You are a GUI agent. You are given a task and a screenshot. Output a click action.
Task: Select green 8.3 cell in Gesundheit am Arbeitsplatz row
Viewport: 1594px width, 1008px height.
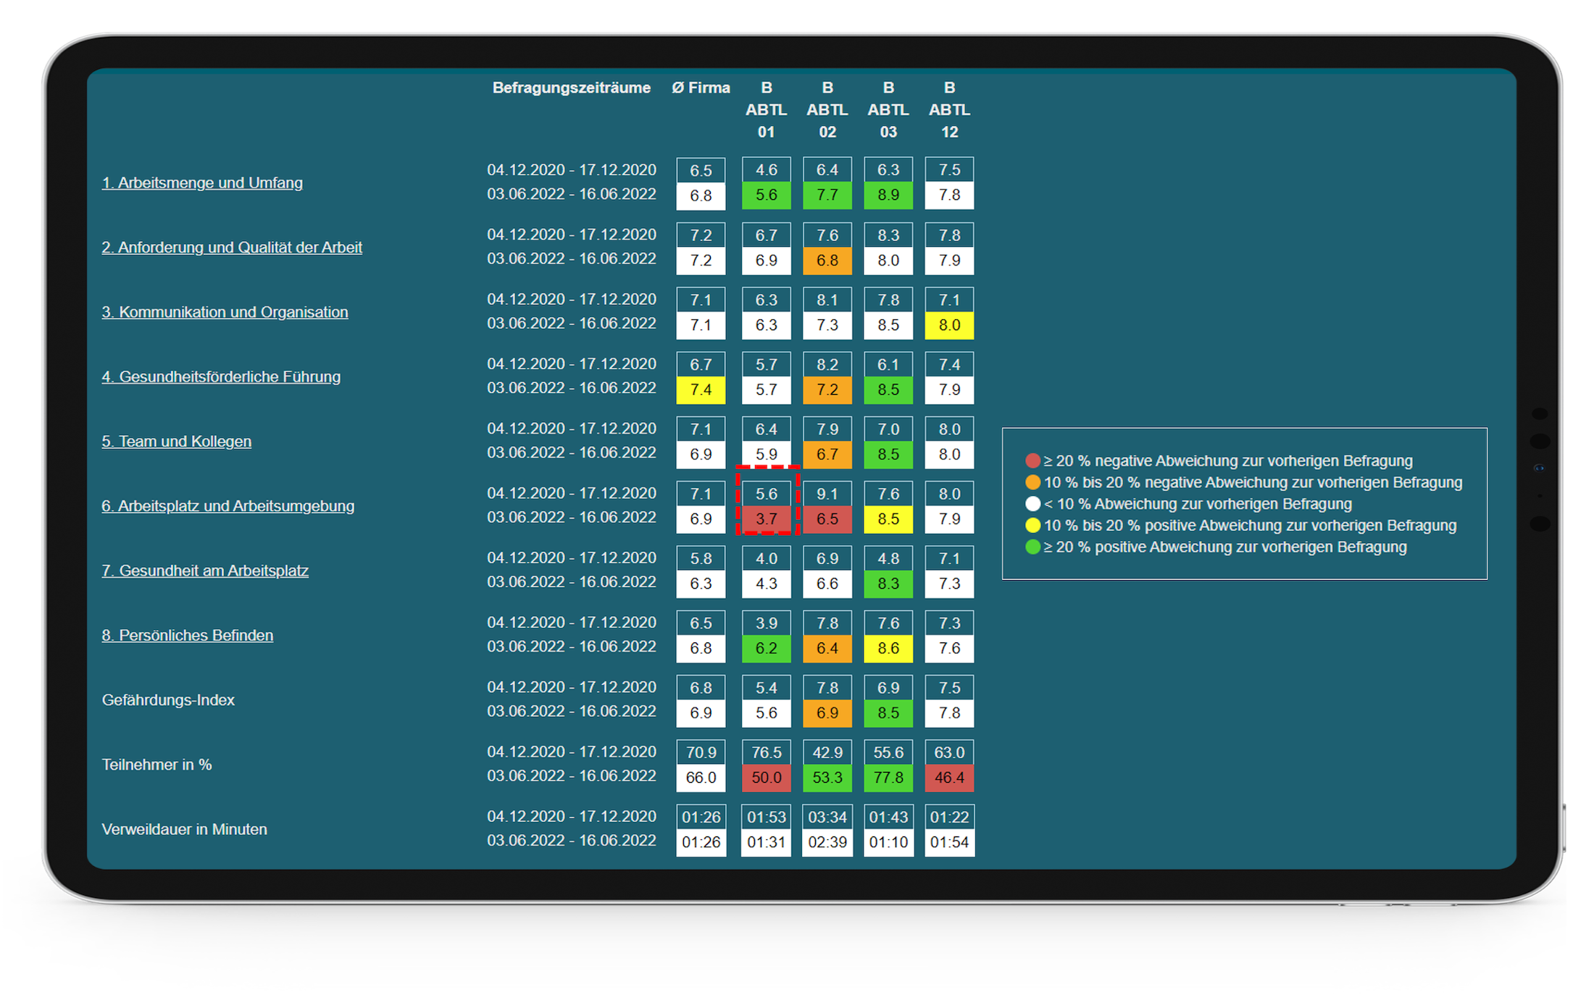[888, 584]
